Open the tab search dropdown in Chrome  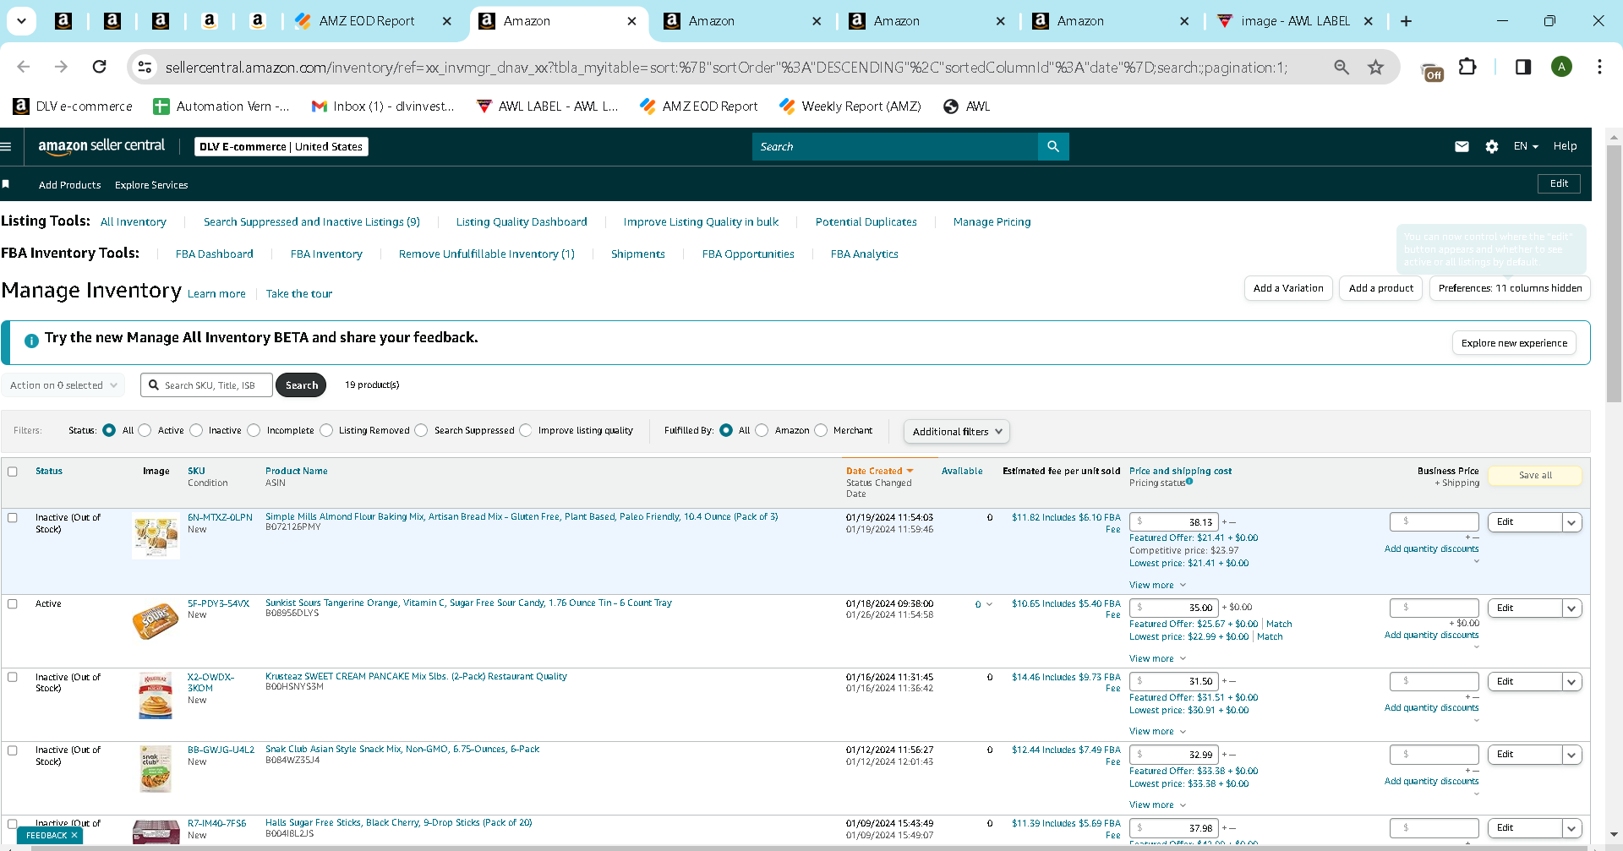click(x=21, y=21)
